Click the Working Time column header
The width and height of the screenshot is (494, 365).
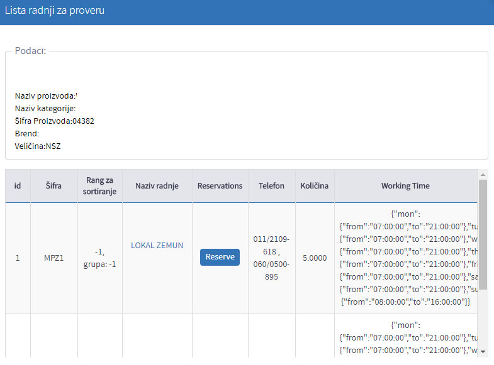click(x=405, y=186)
